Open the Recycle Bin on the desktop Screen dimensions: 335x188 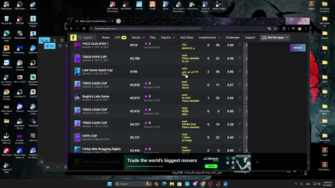tap(7, 20)
